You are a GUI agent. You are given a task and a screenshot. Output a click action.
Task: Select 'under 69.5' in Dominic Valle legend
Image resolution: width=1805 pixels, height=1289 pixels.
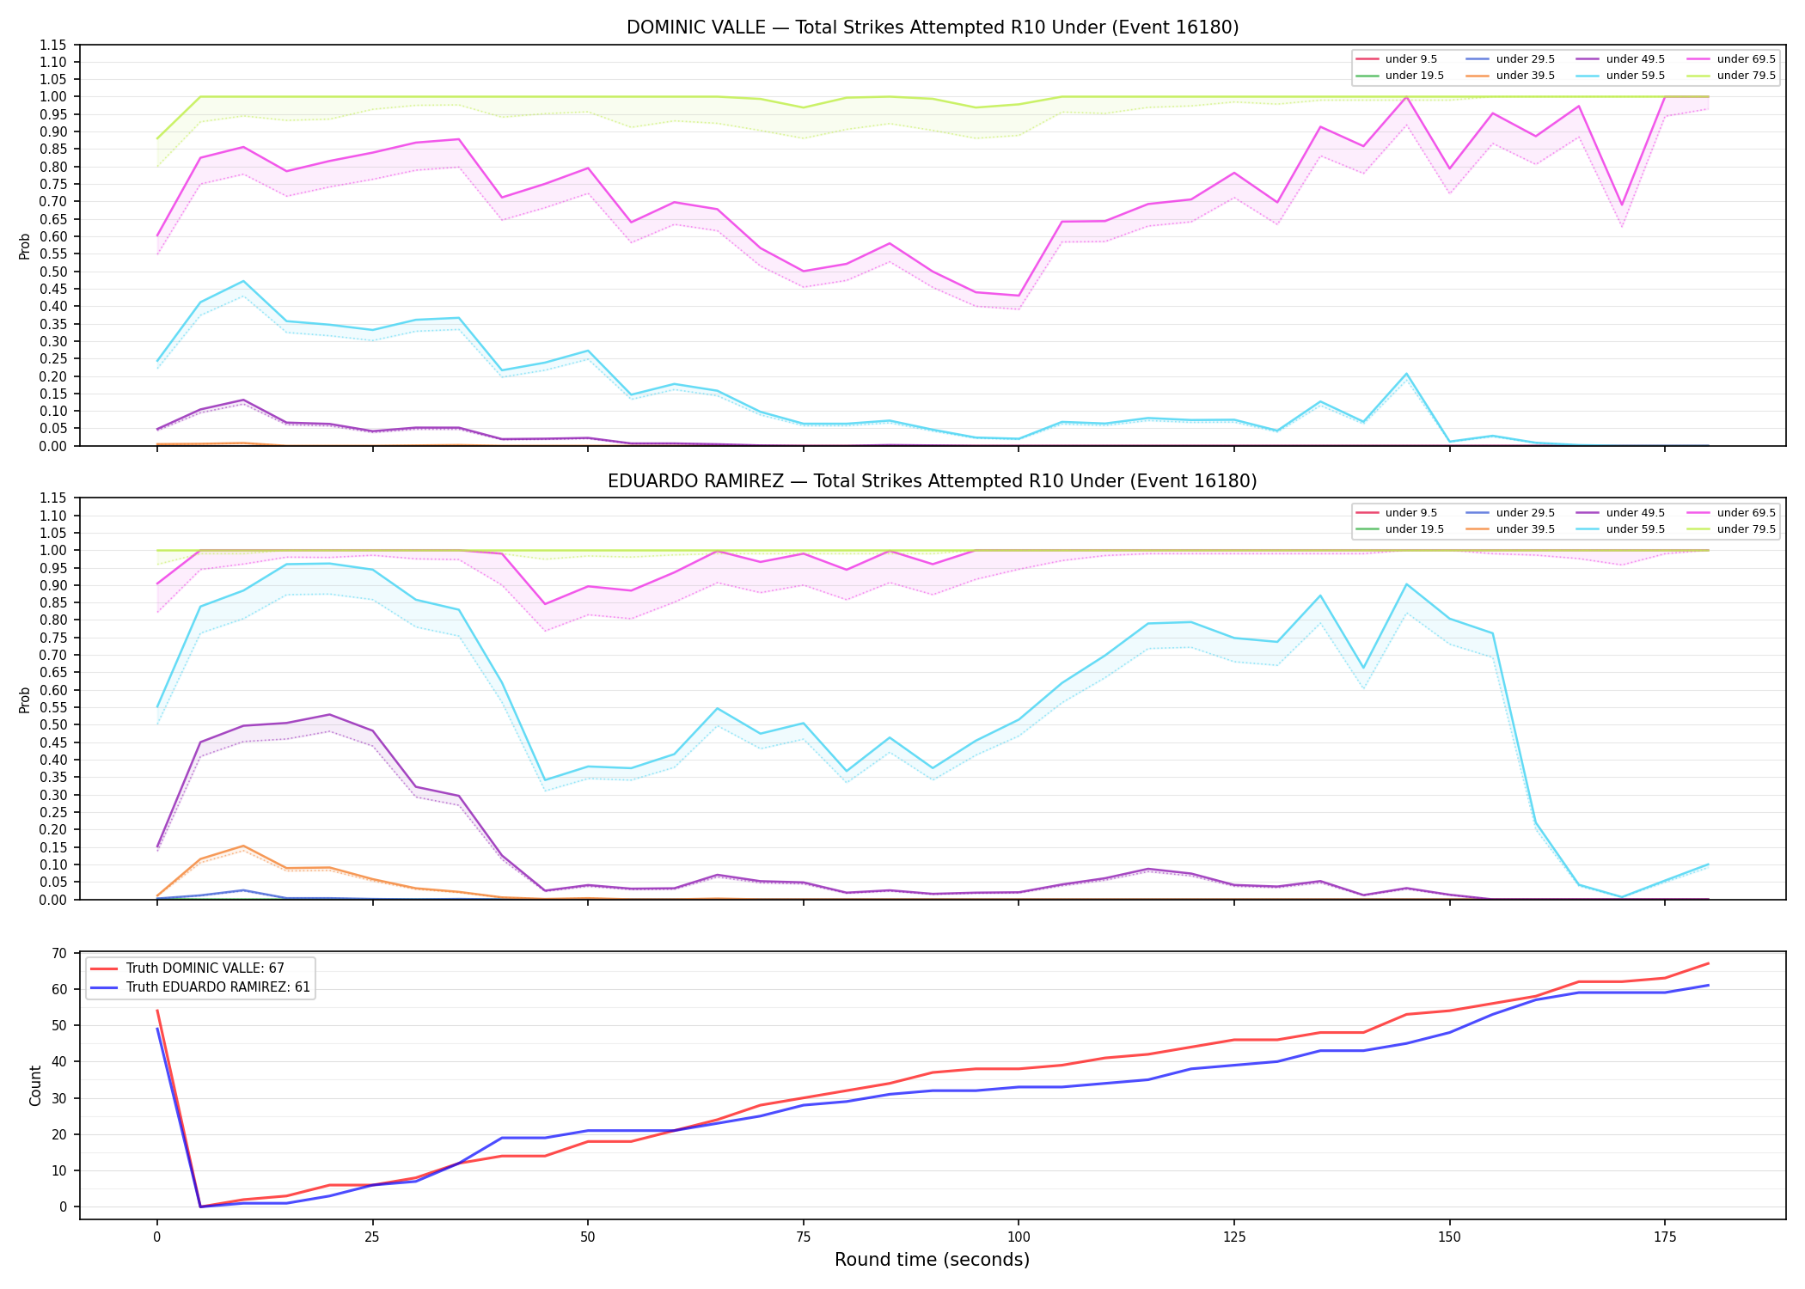[1747, 59]
